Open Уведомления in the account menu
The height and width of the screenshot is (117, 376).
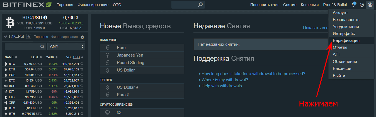(351, 27)
